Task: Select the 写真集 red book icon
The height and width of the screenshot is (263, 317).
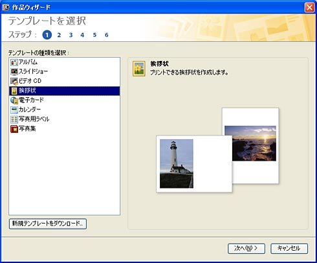Action: [14, 129]
